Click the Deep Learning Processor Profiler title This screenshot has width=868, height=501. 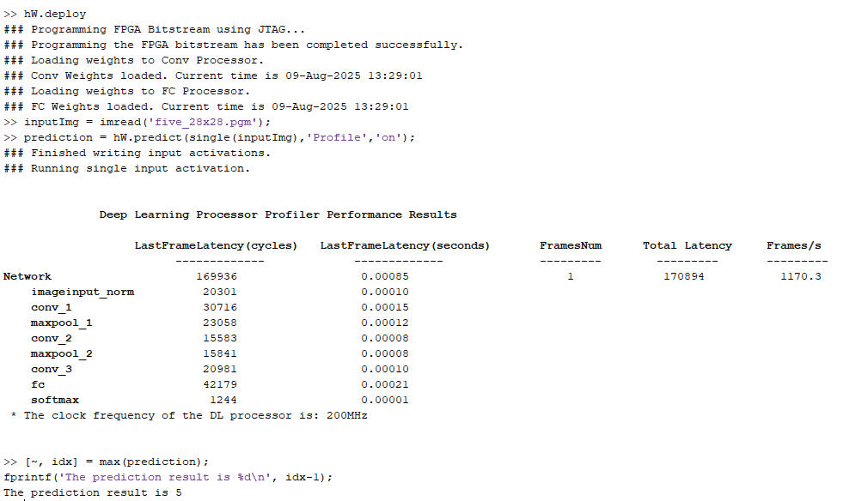pyautogui.click(x=278, y=214)
